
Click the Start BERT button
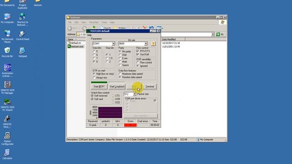click(x=99, y=87)
